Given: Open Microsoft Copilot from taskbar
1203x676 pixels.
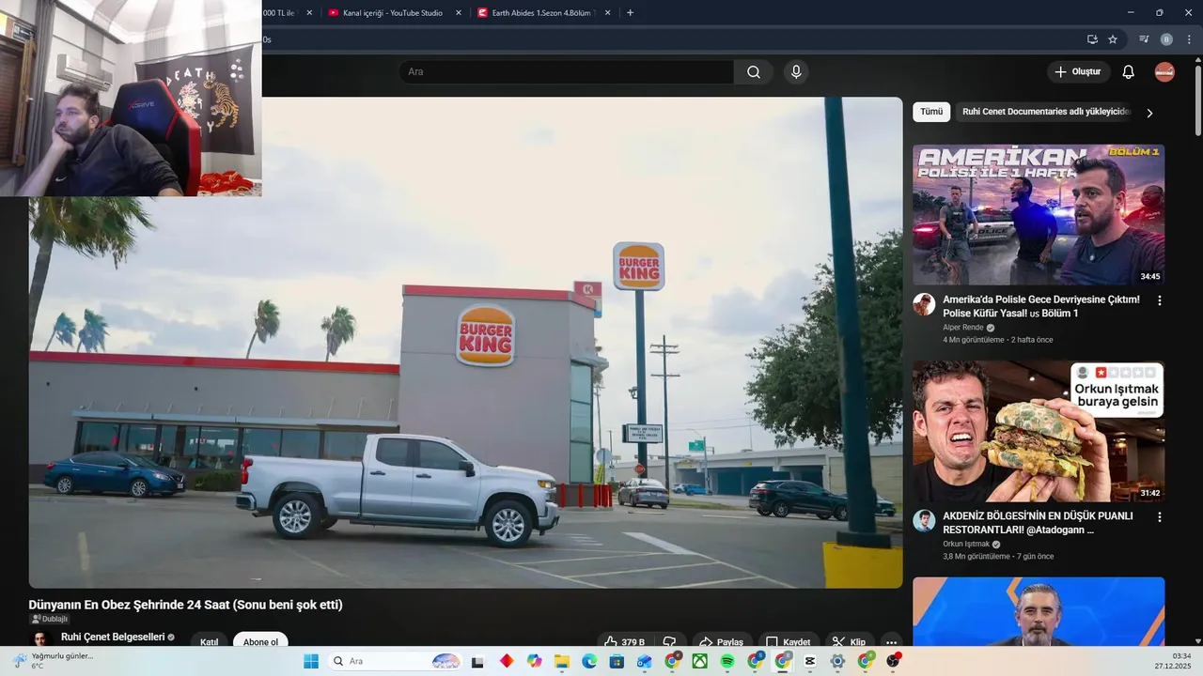Looking at the screenshot, I should [x=534, y=661].
